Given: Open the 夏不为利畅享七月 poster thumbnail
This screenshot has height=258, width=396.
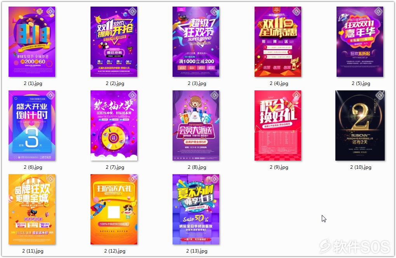Looking at the screenshot, I should (196, 210).
